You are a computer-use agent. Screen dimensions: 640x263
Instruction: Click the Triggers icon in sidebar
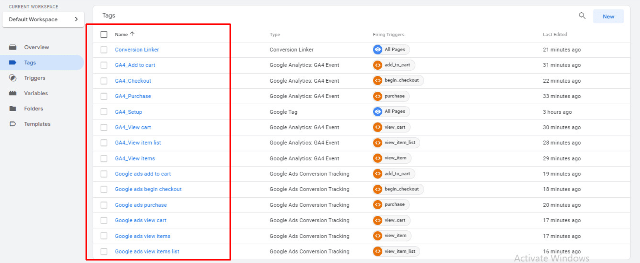pos(13,78)
